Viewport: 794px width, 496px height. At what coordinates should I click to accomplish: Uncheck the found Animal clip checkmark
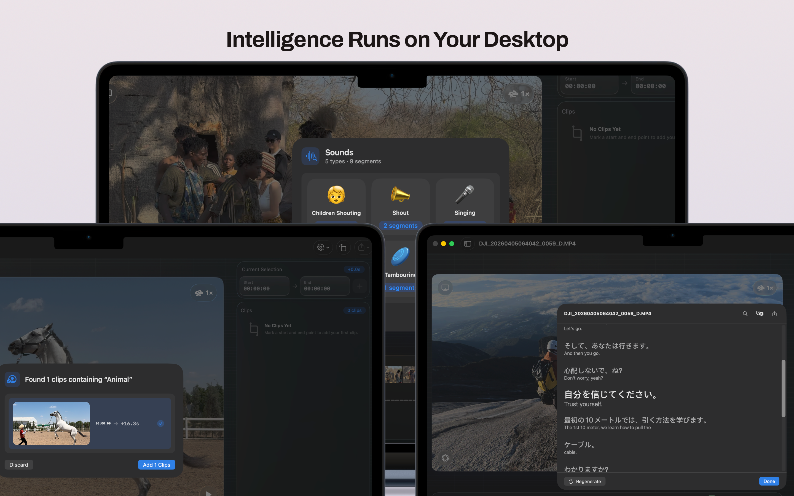click(x=160, y=423)
